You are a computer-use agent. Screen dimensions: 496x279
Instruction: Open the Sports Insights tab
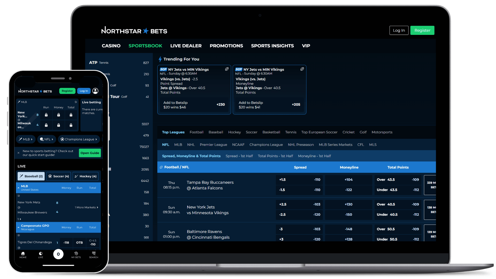point(272,46)
